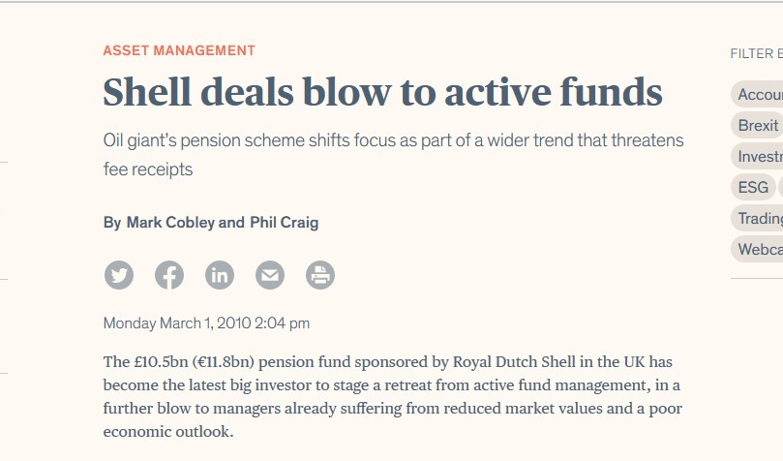Viewport: 783px width, 461px height.
Task: Share article on Facebook
Action: click(169, 276)
